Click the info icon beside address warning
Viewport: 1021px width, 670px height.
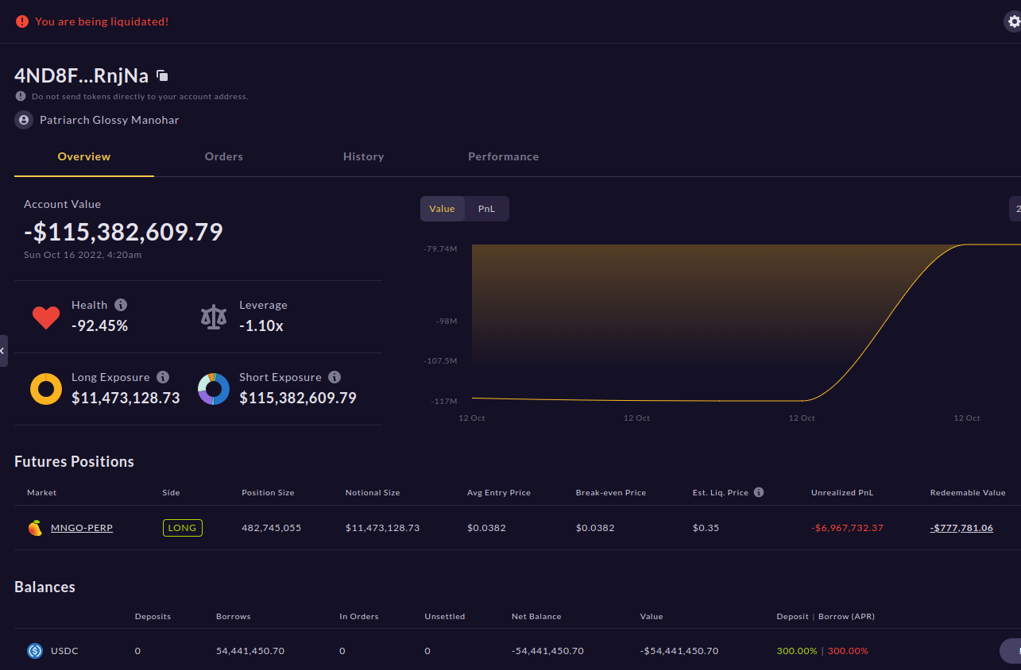[21, 96]
